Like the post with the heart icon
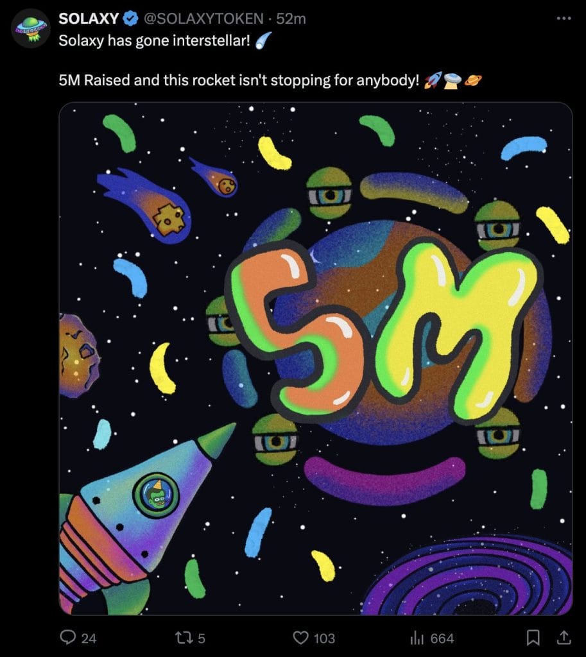The height and width of the screenshot is (657, 586). click(x=300, y=638)
